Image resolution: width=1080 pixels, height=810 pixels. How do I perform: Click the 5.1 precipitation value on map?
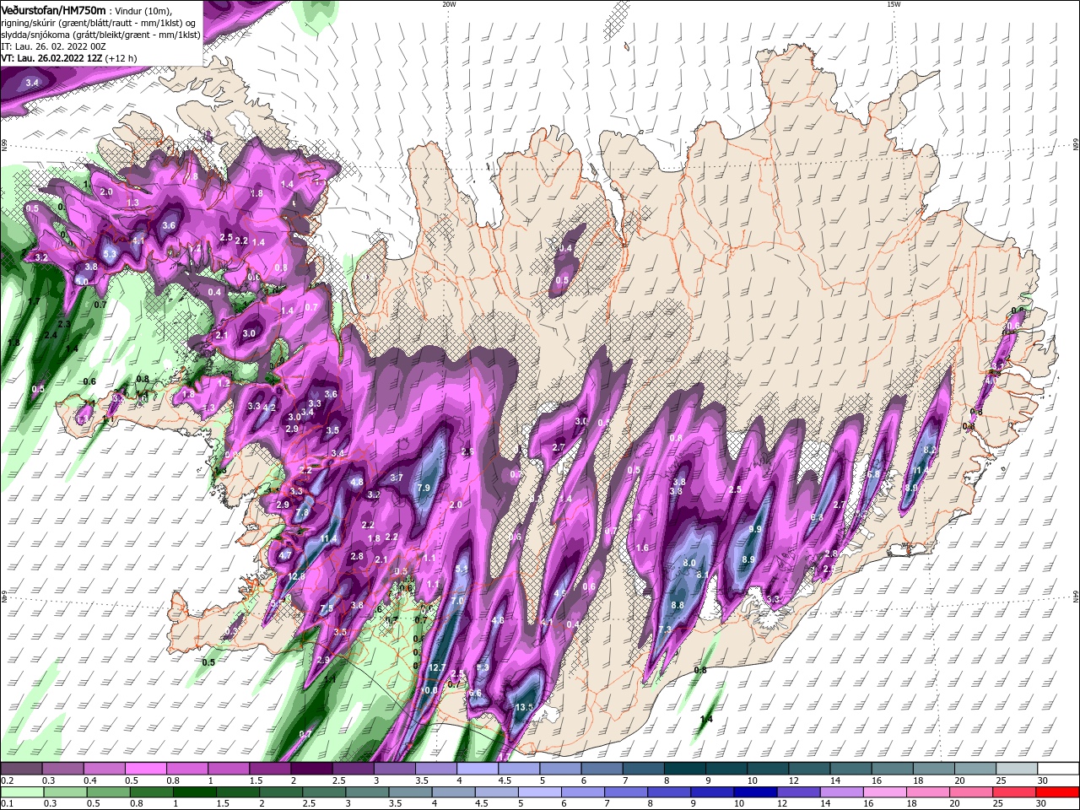pos(462,570)
